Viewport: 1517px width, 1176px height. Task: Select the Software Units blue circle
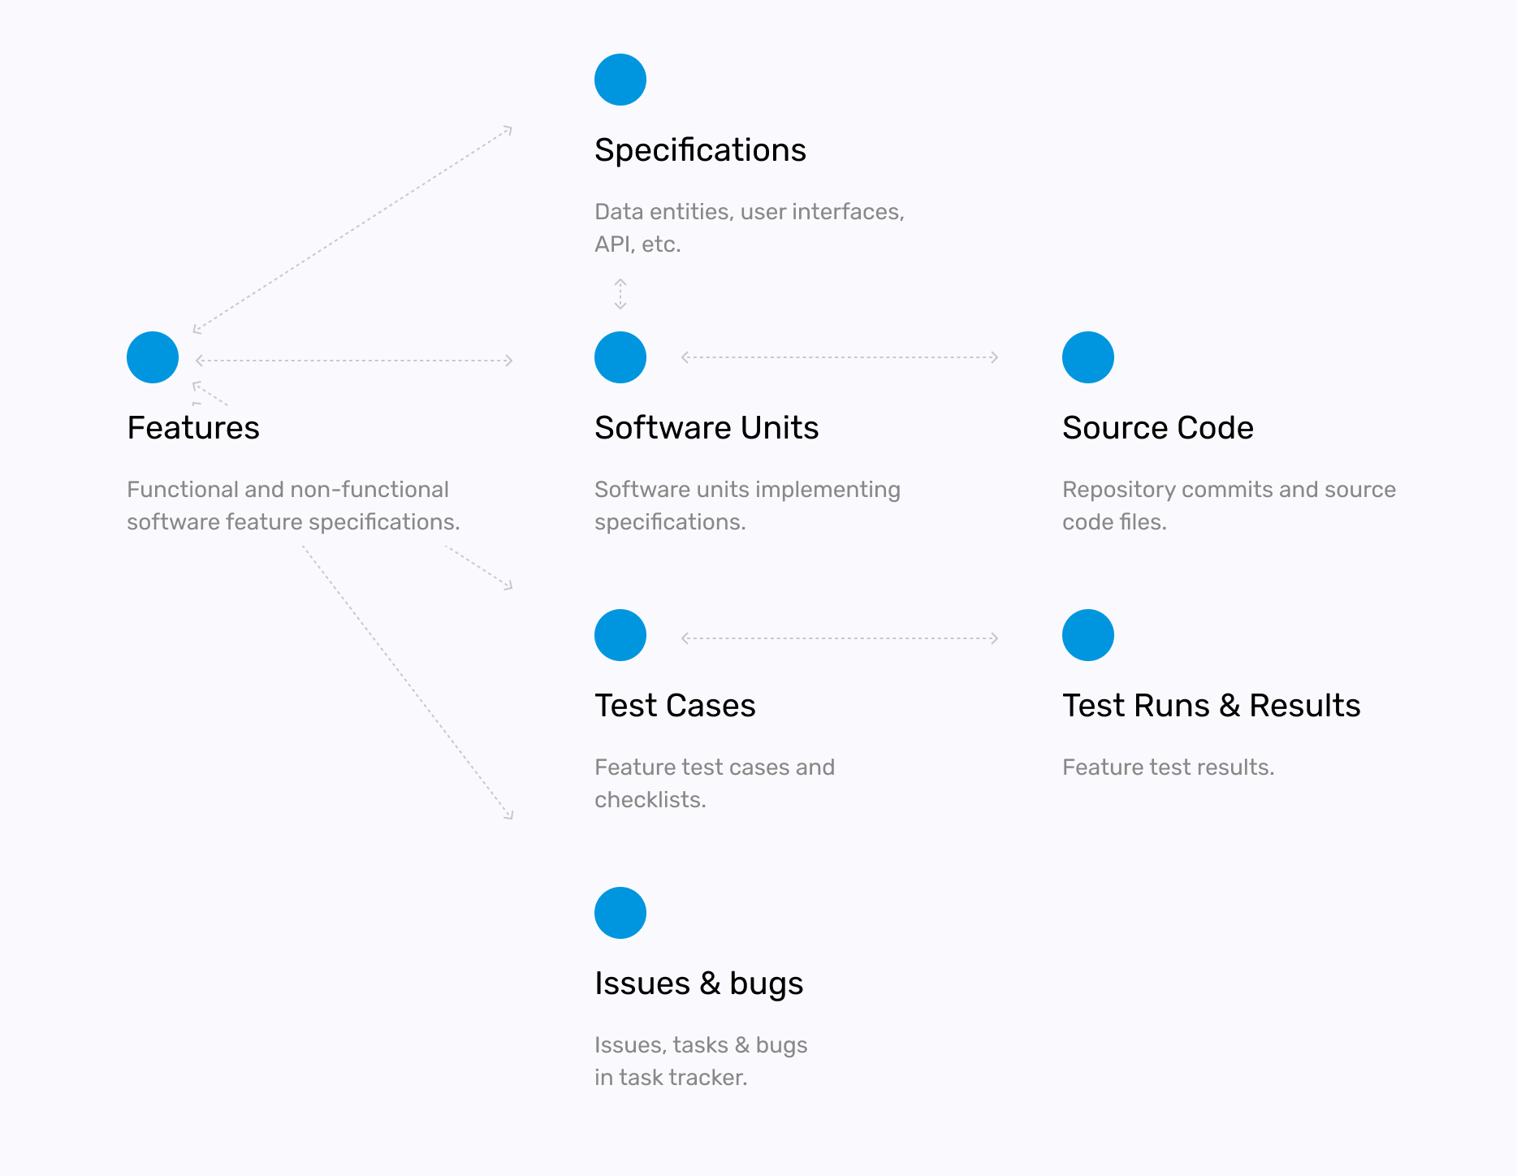point(620,357)
